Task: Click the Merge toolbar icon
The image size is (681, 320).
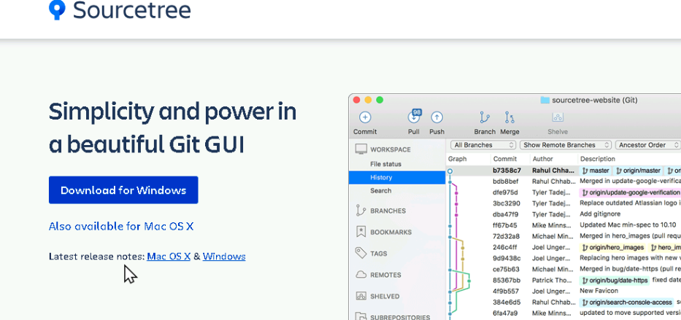Action: 509,117
